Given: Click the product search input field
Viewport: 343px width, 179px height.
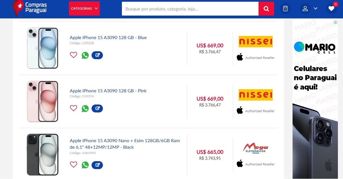Looking at the screenshot, I should [x=190, y=9].
